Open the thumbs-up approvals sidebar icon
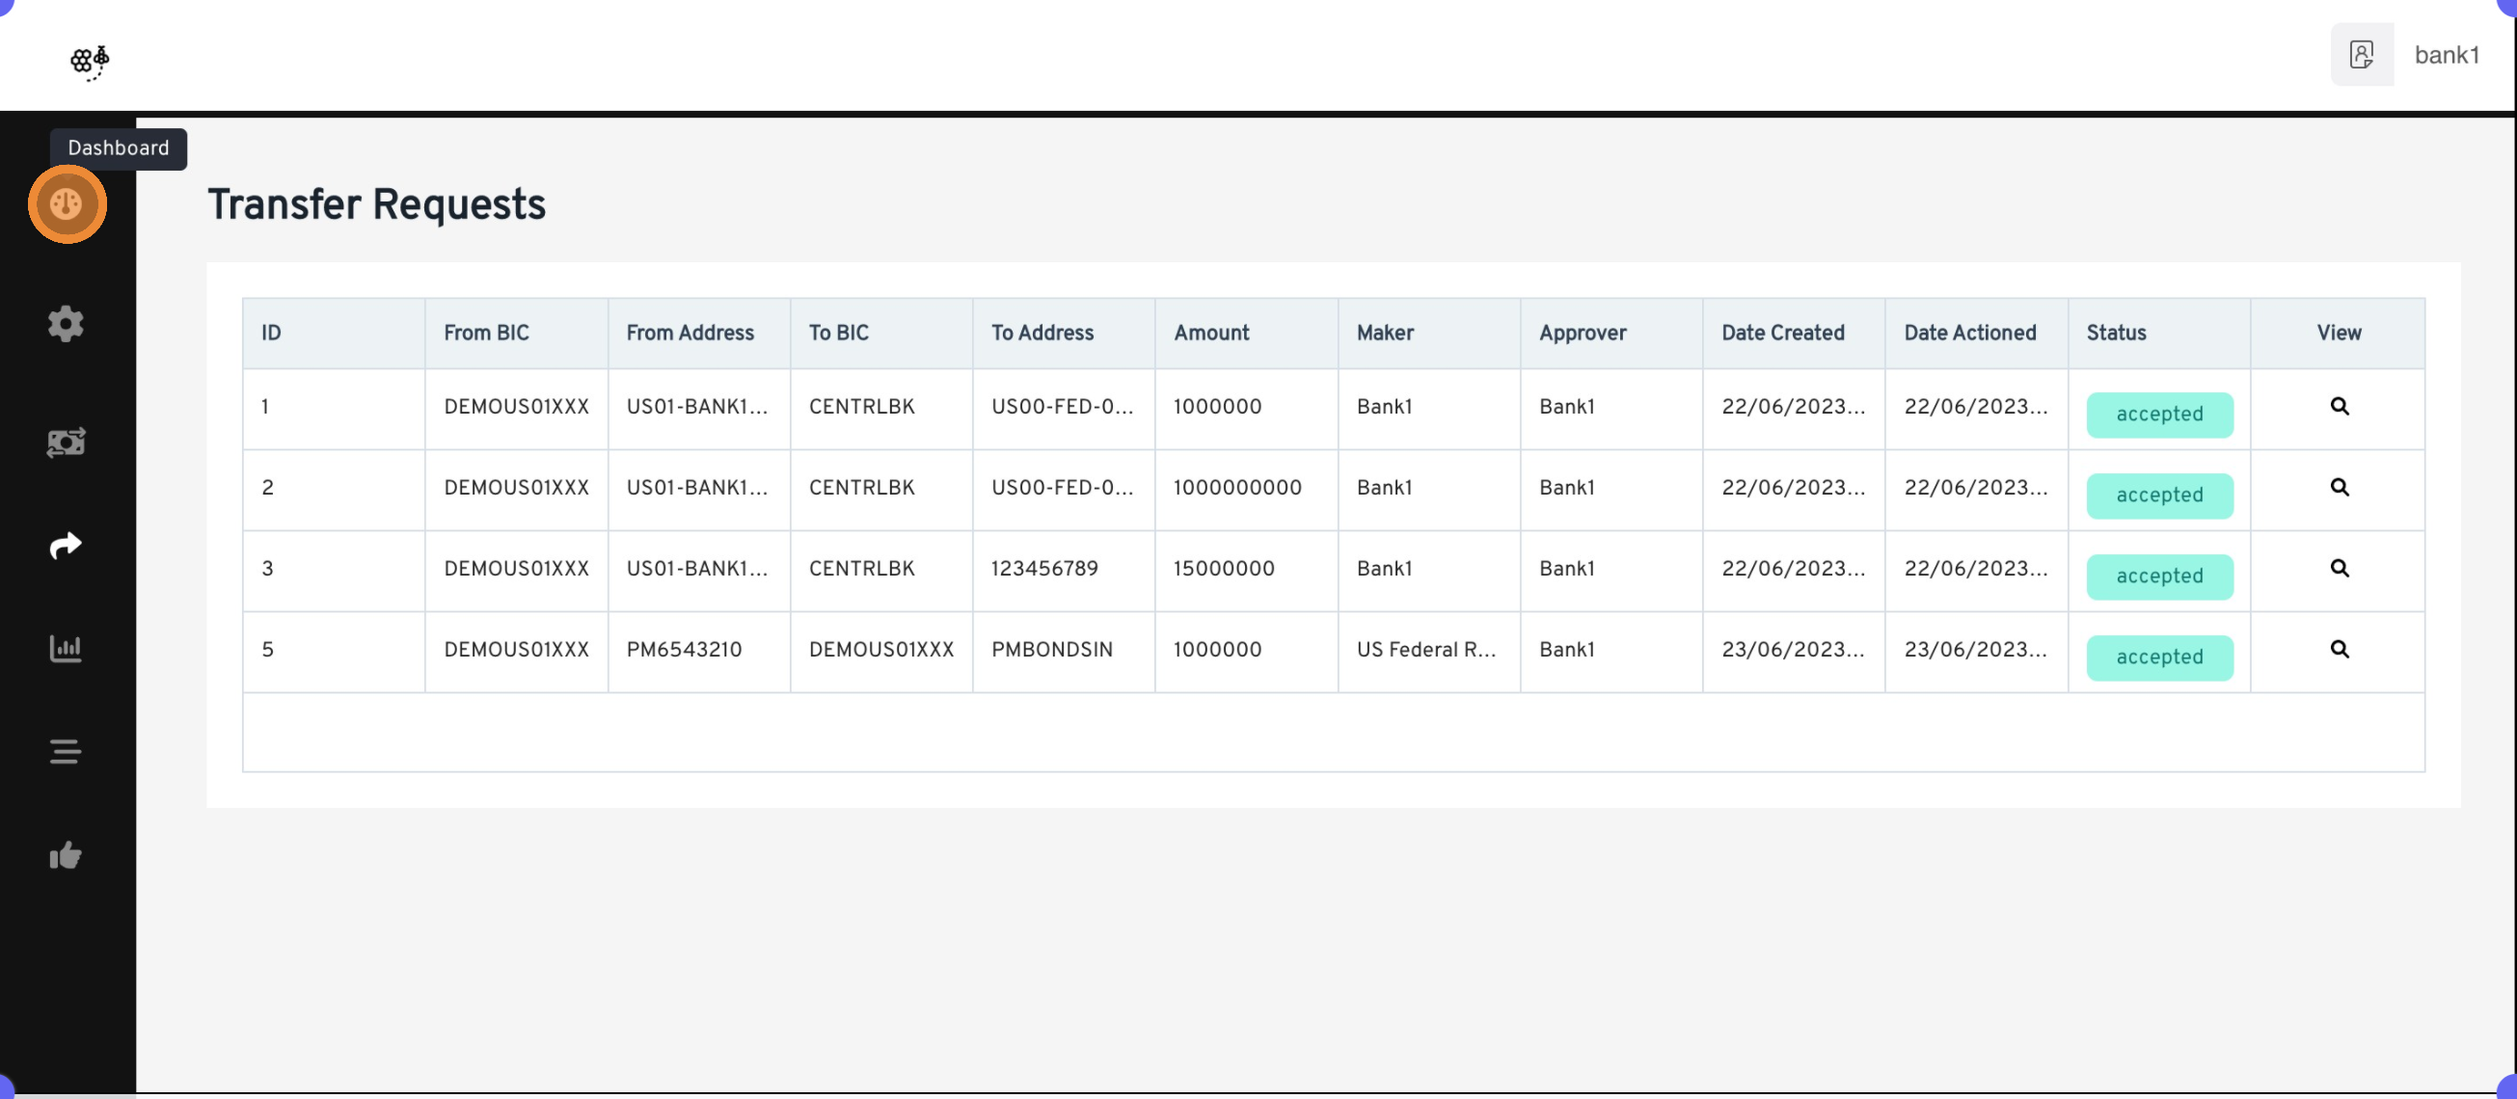The width and height of the screenshot is (2517, 1099). 66,855
